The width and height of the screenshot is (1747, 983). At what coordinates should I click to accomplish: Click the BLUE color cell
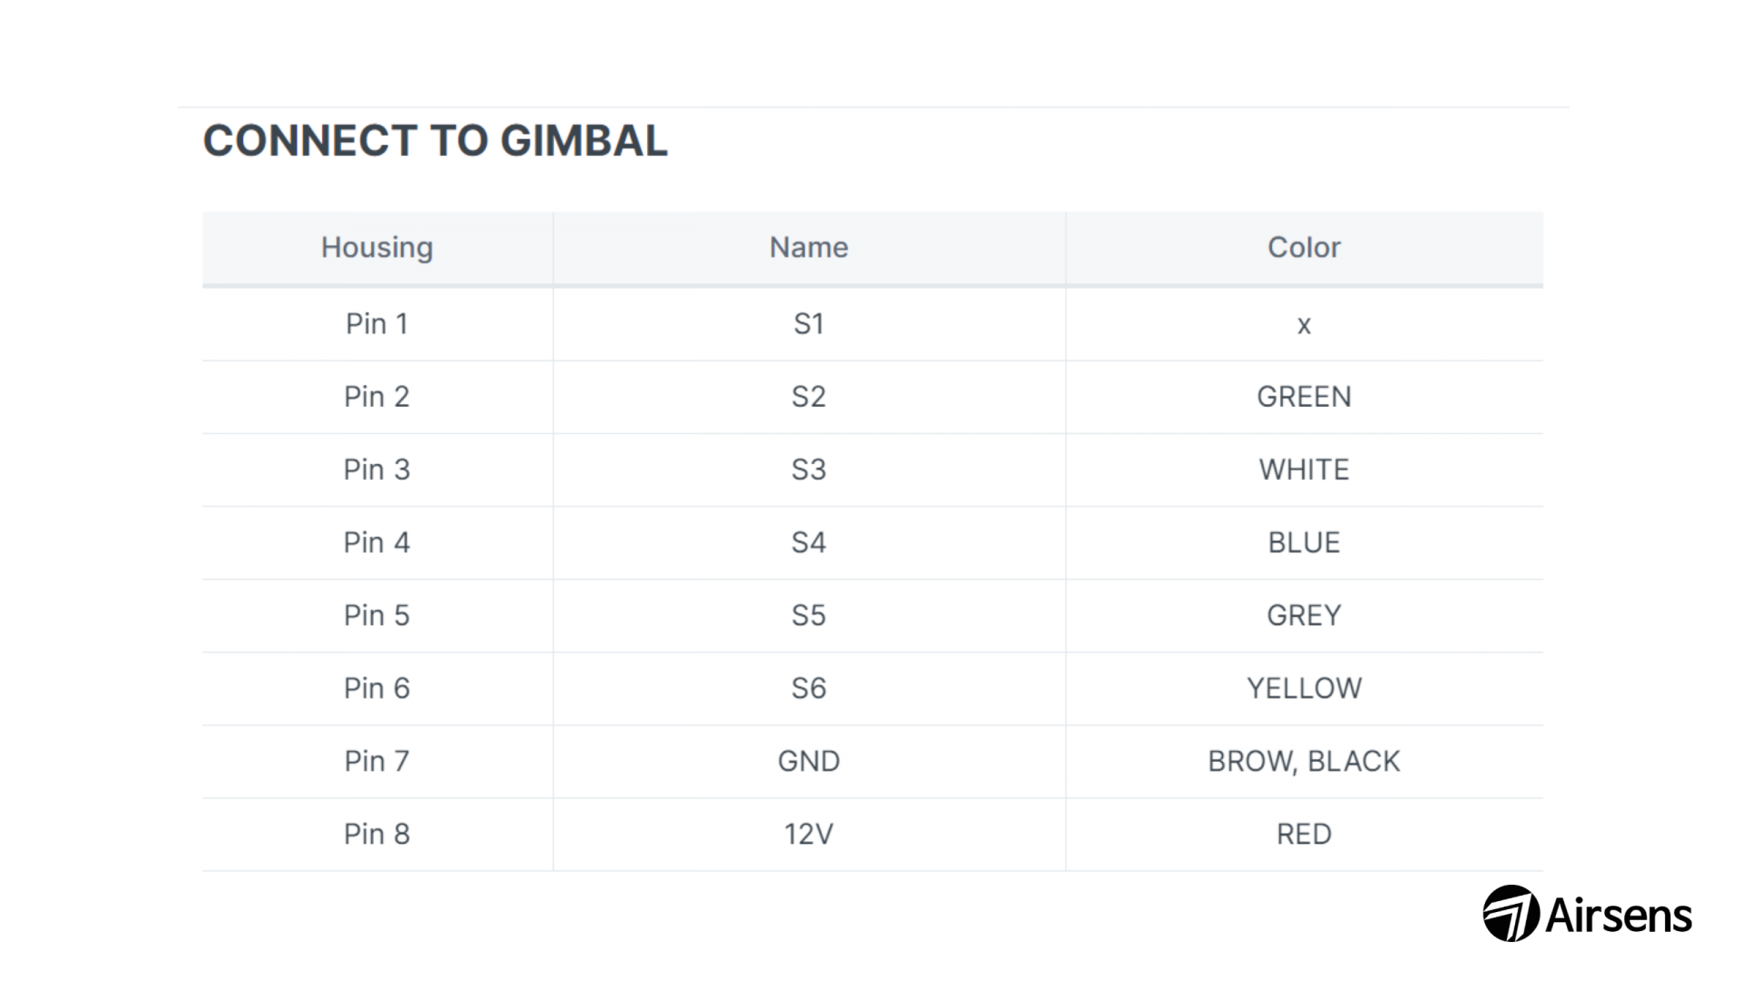click(1304, 542)
